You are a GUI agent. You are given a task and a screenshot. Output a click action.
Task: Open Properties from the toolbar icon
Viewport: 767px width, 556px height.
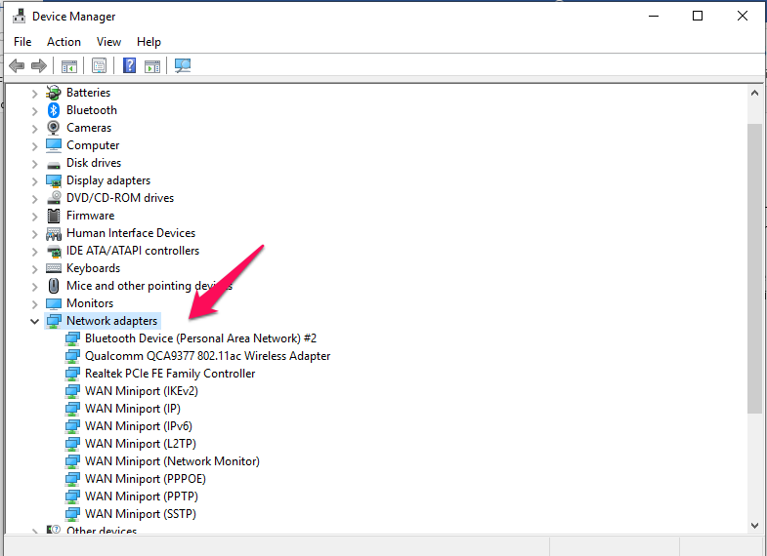pos(99,66)
